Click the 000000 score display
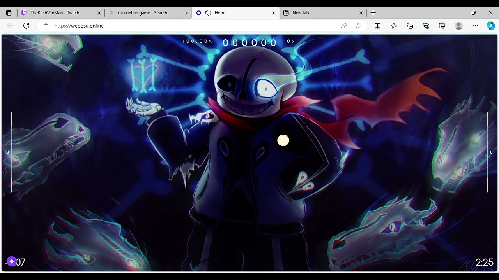Image resolution: width=499 pixels, height=280 pixels. (249, 43)
